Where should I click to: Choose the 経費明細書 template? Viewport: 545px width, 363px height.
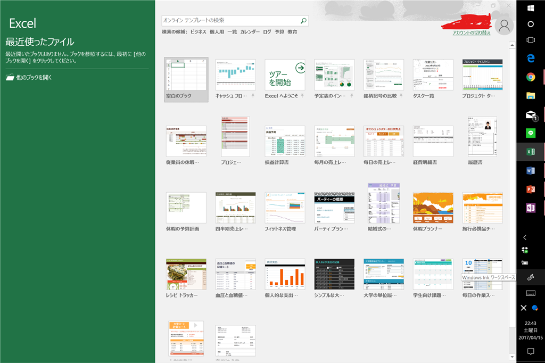(433, 145)
